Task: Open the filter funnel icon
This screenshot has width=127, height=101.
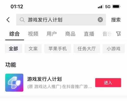Action: 118,34
